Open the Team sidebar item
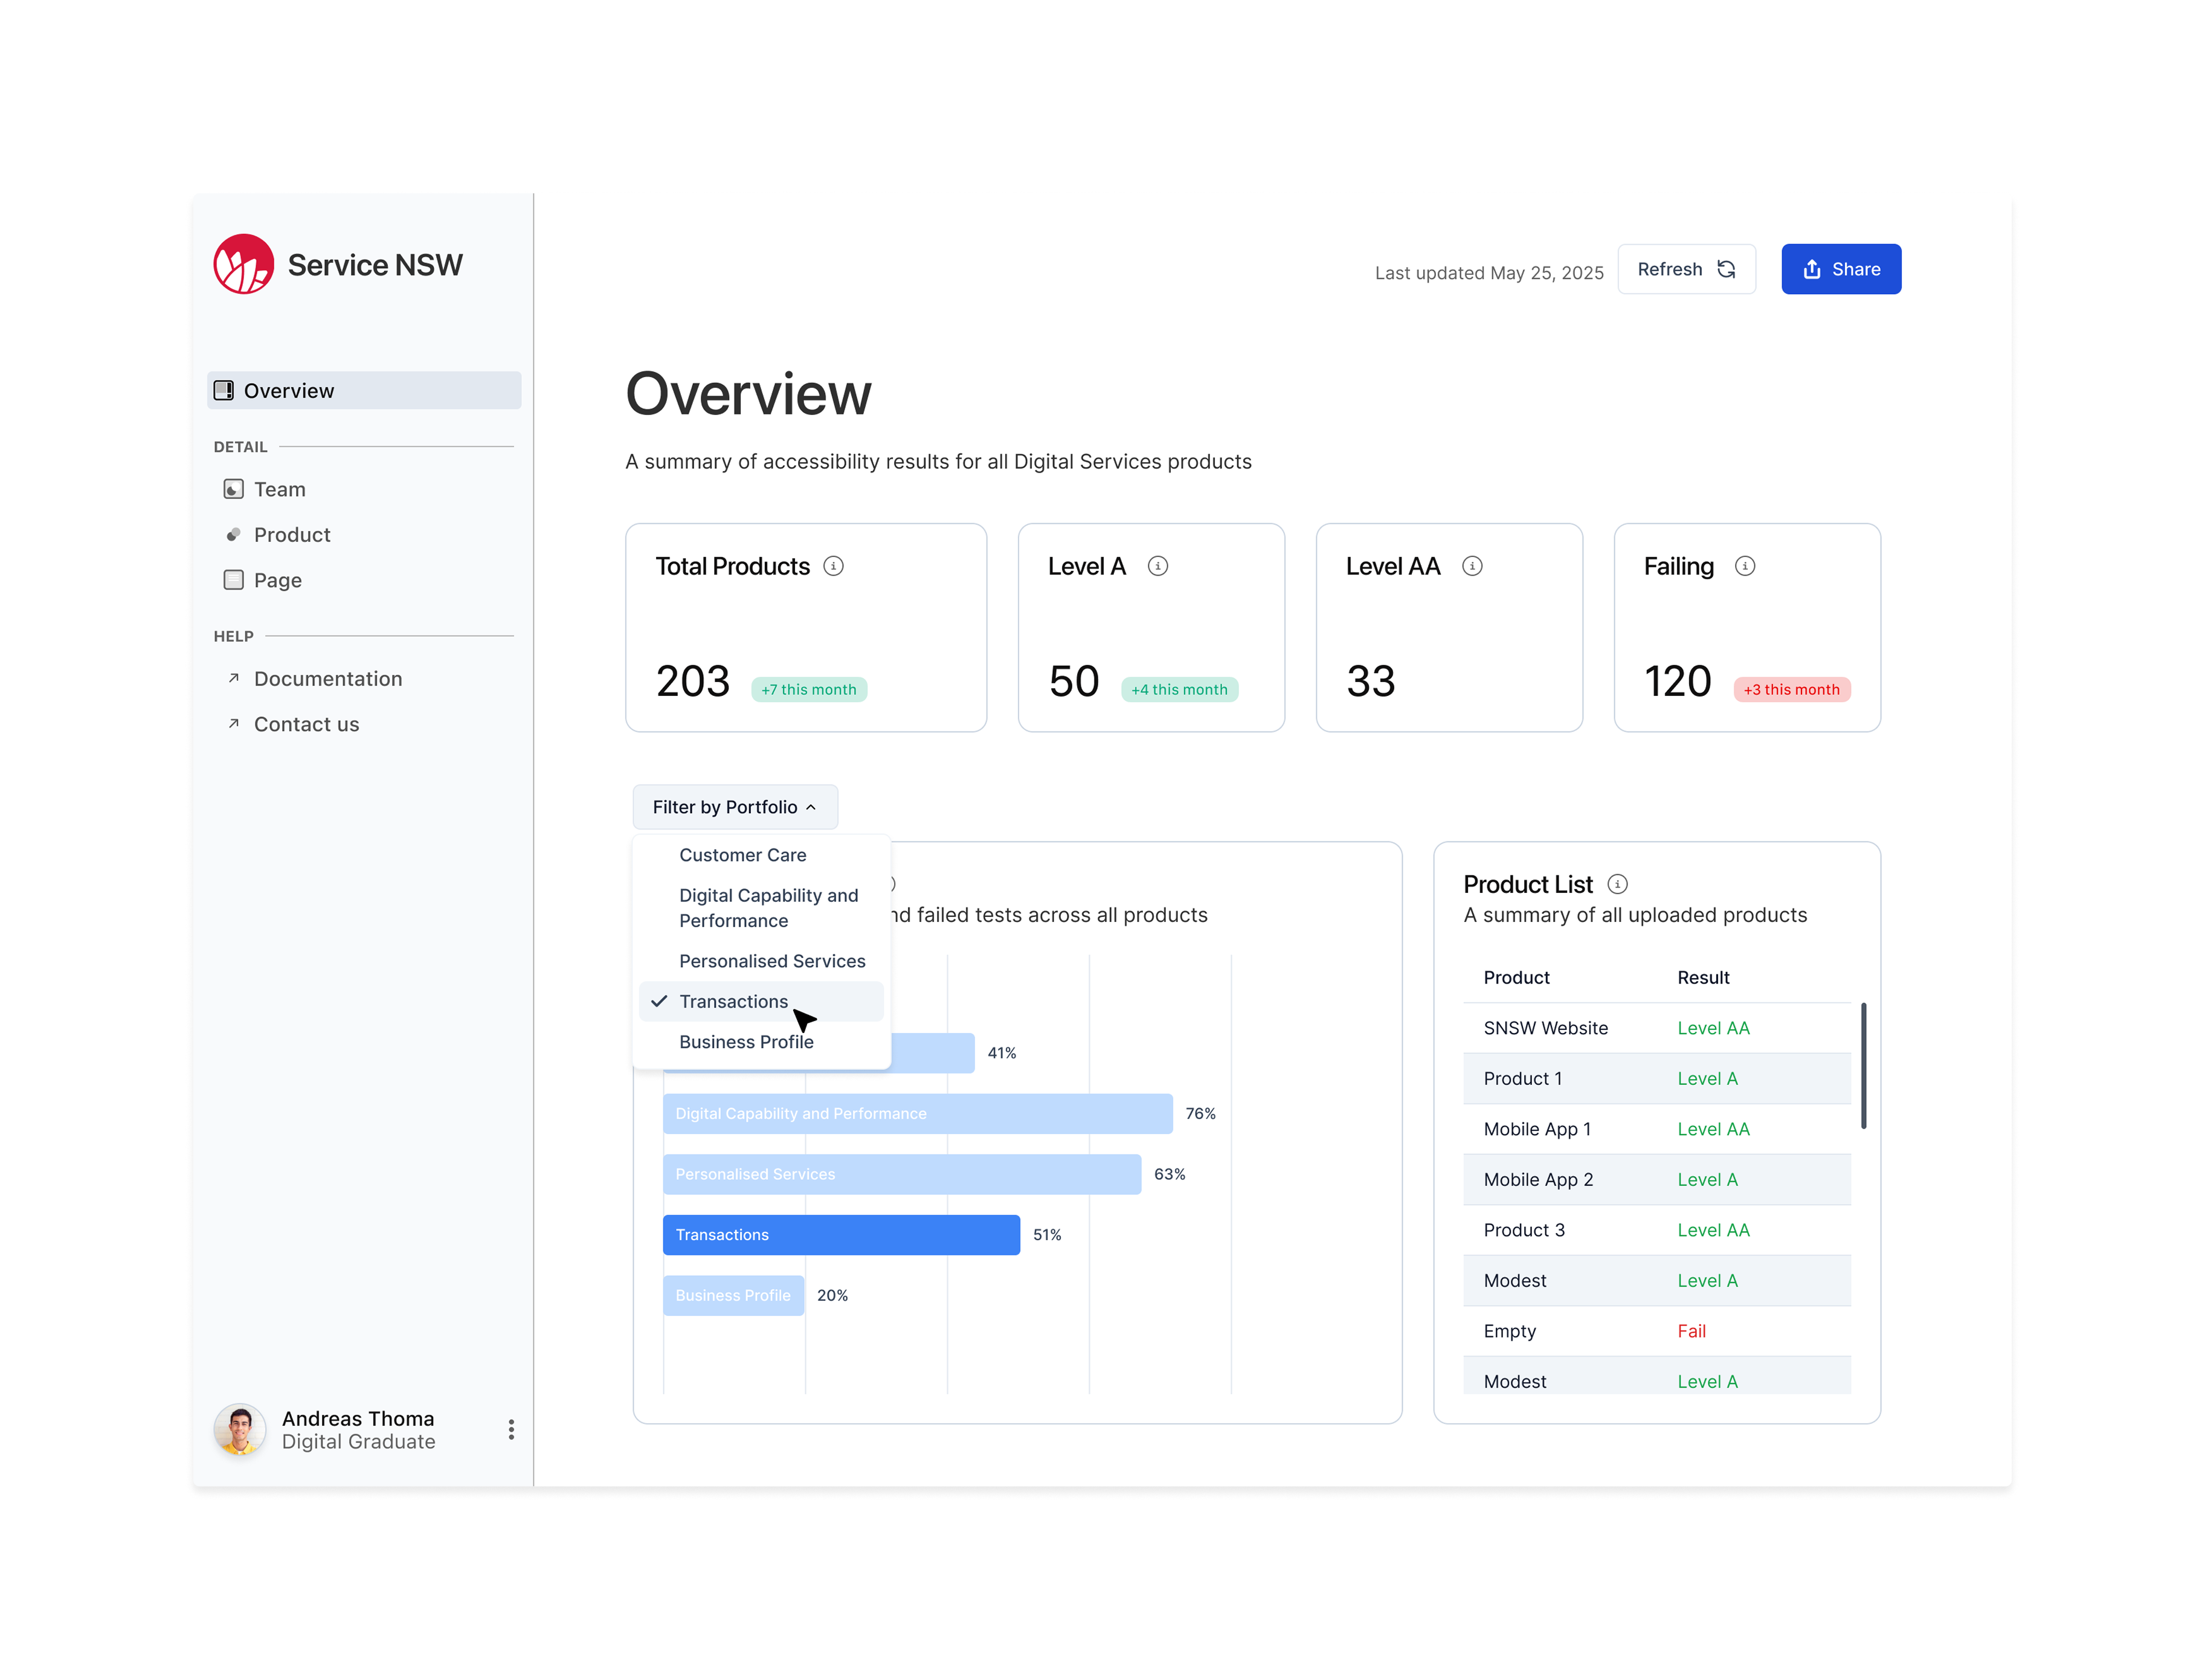2205x1680 pixels. (x=279, y=489)
